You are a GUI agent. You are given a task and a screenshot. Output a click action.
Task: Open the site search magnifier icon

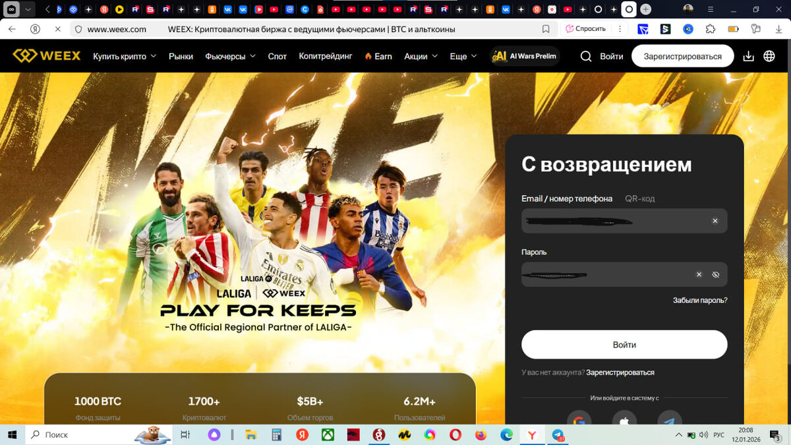[585, 56]
